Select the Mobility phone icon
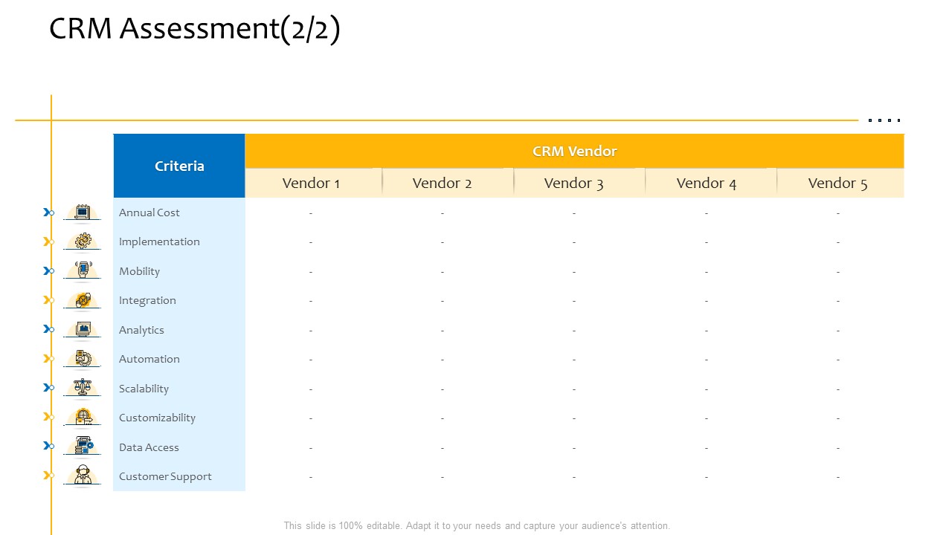This screenshot has width=952, height=535. coord(83,270)
